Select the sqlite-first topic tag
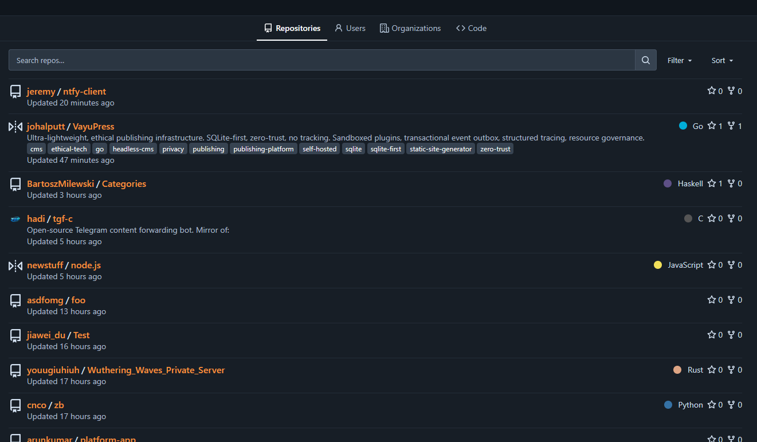Viewport: 757px width, 442px height. point(386,149)
